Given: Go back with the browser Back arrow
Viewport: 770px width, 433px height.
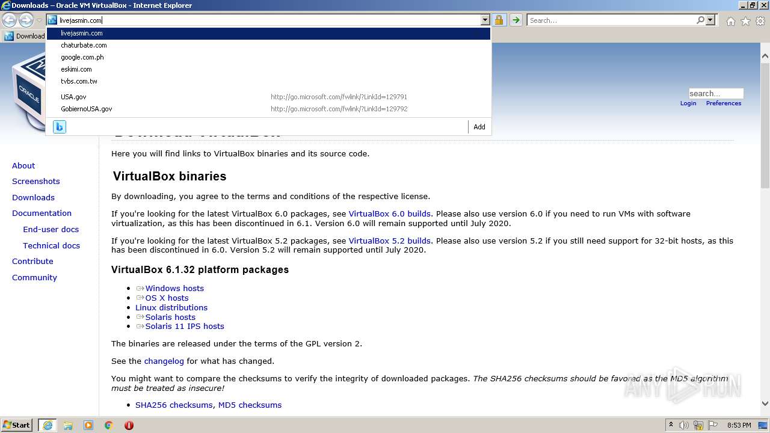Looking at the screenshot, I should tap(9, 20).
